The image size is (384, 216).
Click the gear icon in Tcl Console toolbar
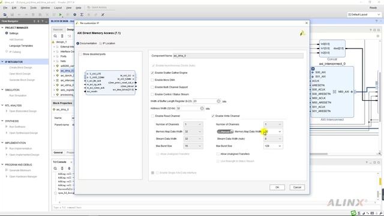(69, 168)
